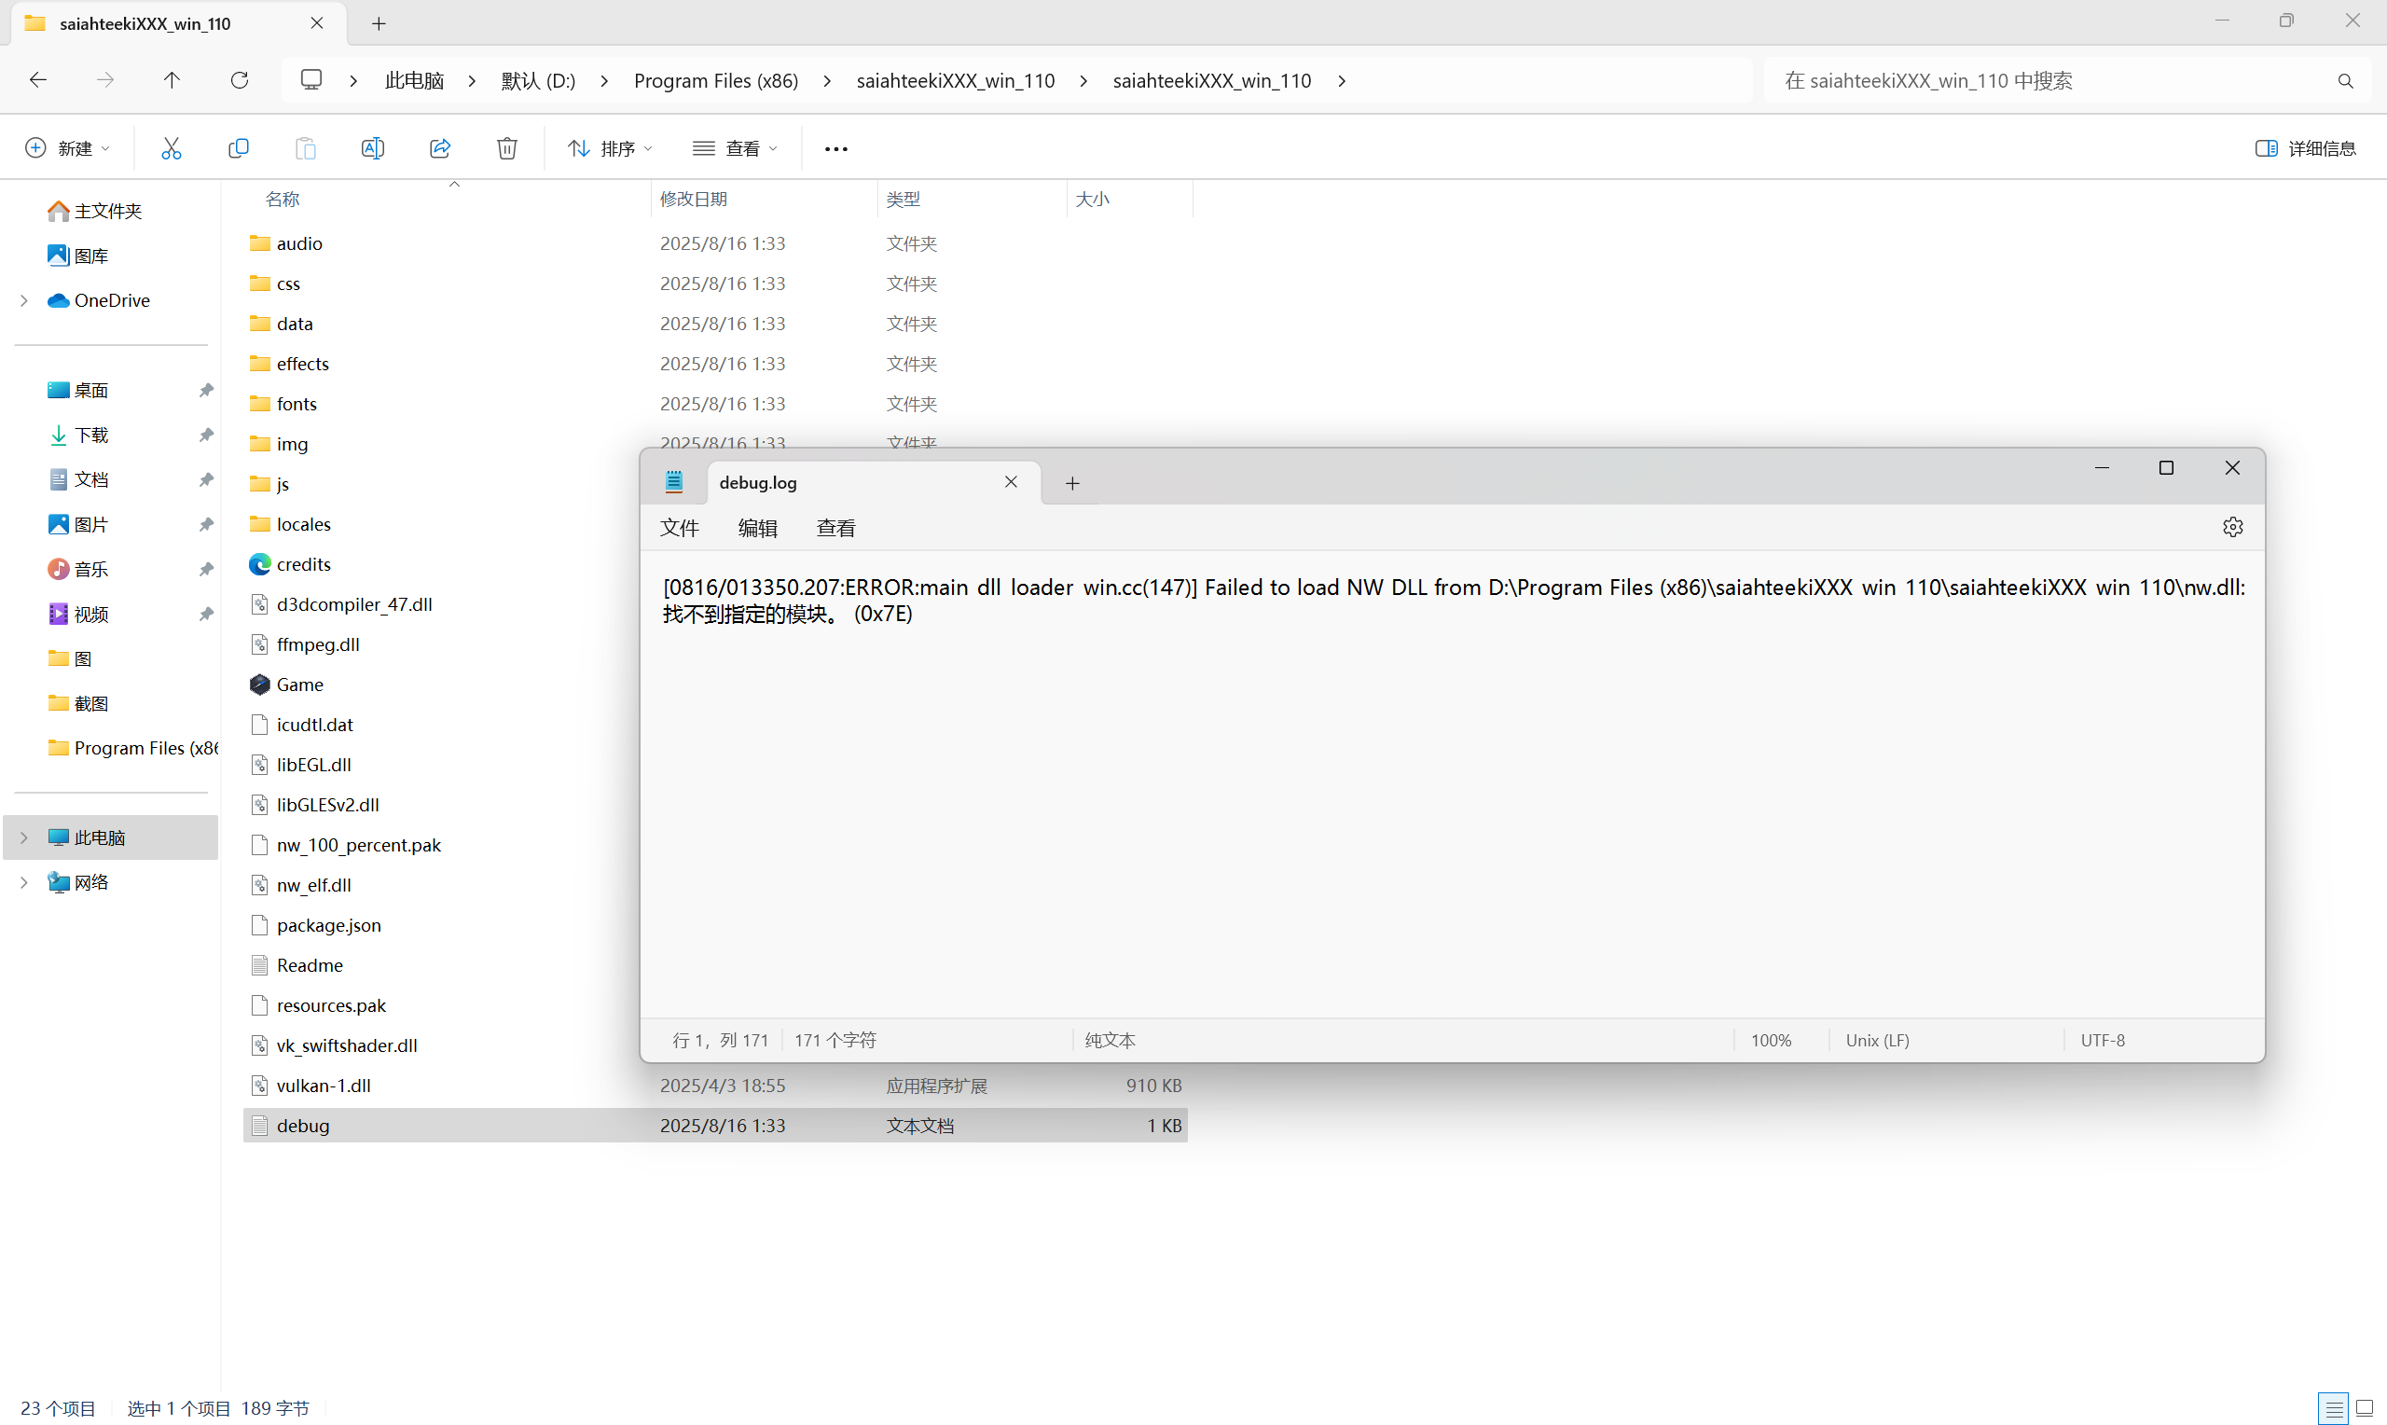This screenshot has height=1425, width=2387.
Task: Click the Copy icon in toolbar
Action: [238, 148]
